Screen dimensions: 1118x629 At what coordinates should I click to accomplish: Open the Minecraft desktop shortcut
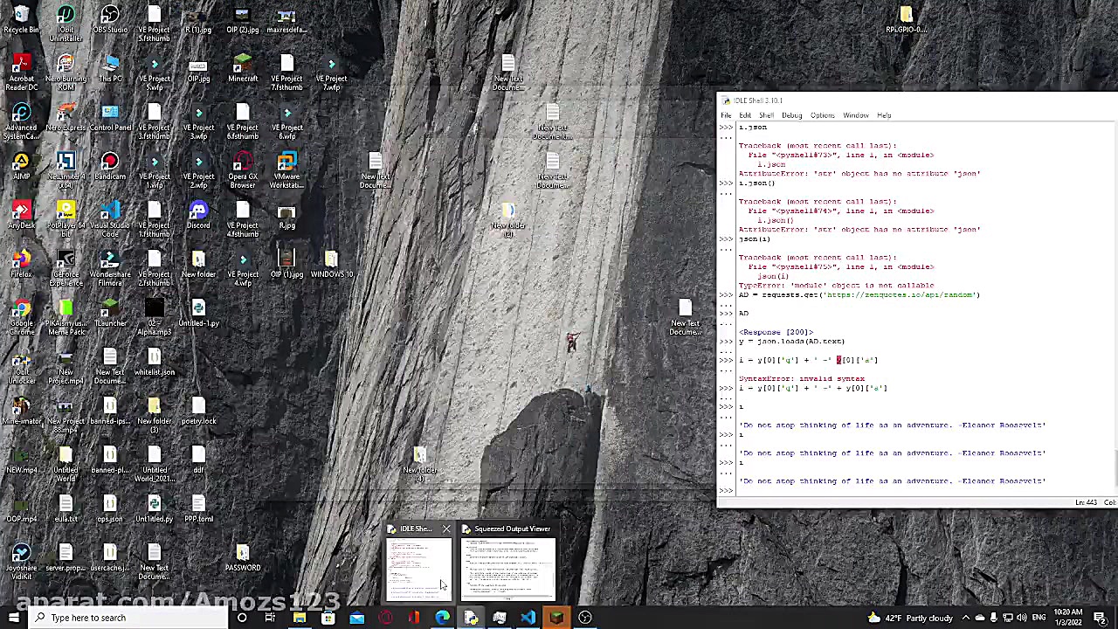(x=243, y=66)
